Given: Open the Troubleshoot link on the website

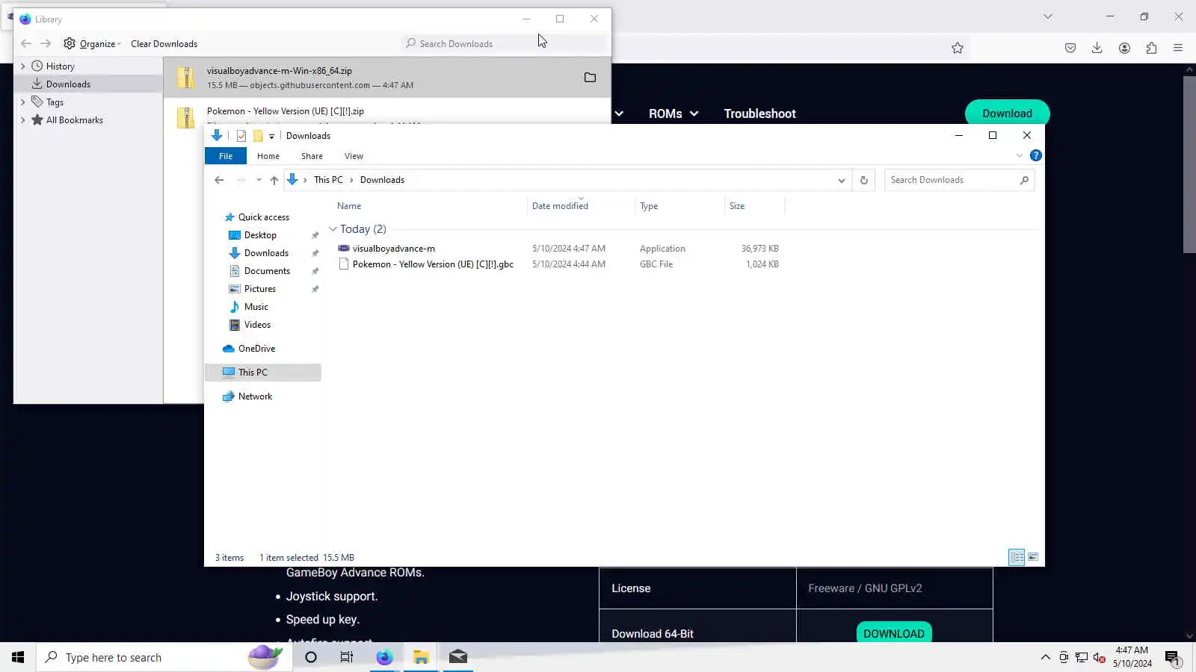Looking at the screenshot, I should [x=759, y=113].
